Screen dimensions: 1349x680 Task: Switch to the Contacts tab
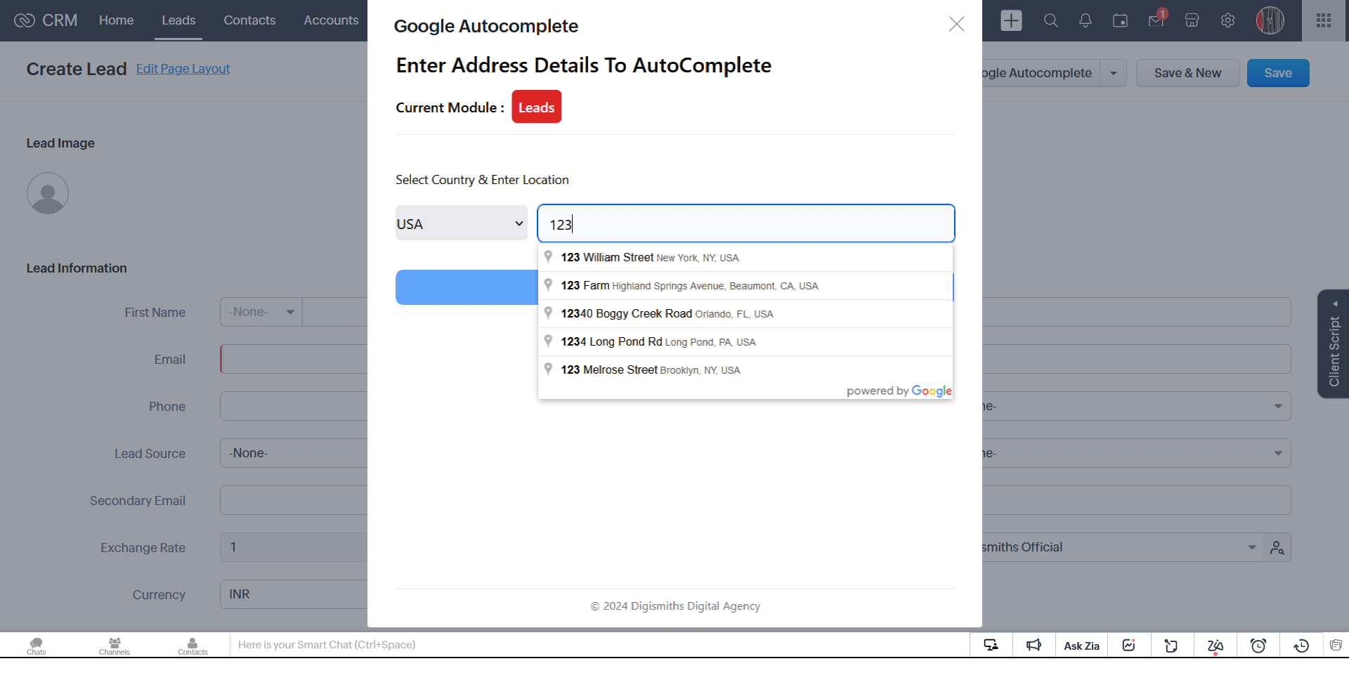coord(249,20)
